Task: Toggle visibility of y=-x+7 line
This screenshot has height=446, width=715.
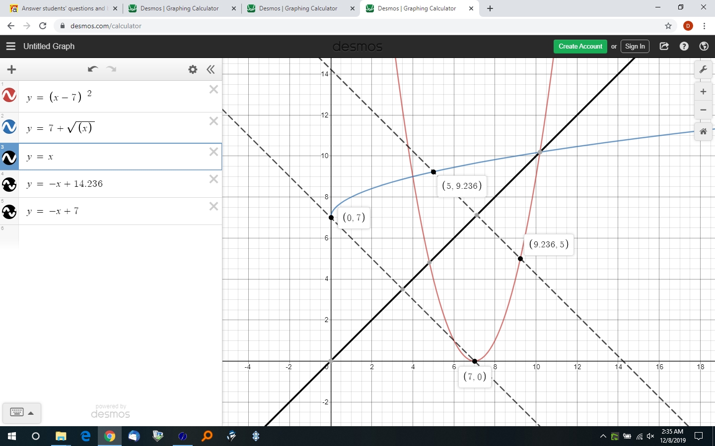Action: coord(9,212)
